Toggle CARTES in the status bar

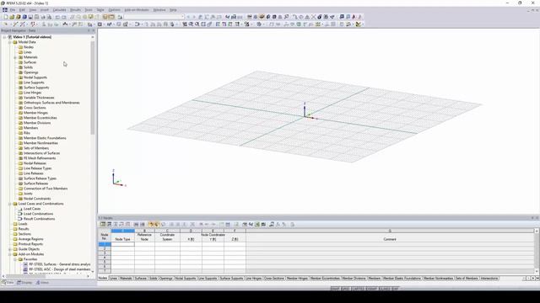coord(358,289)
